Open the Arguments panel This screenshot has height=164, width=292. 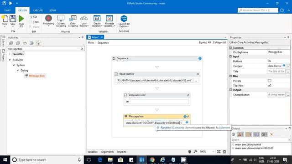107,152
